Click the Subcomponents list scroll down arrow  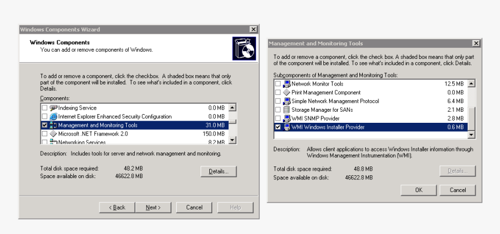click(x=472, y=134)
